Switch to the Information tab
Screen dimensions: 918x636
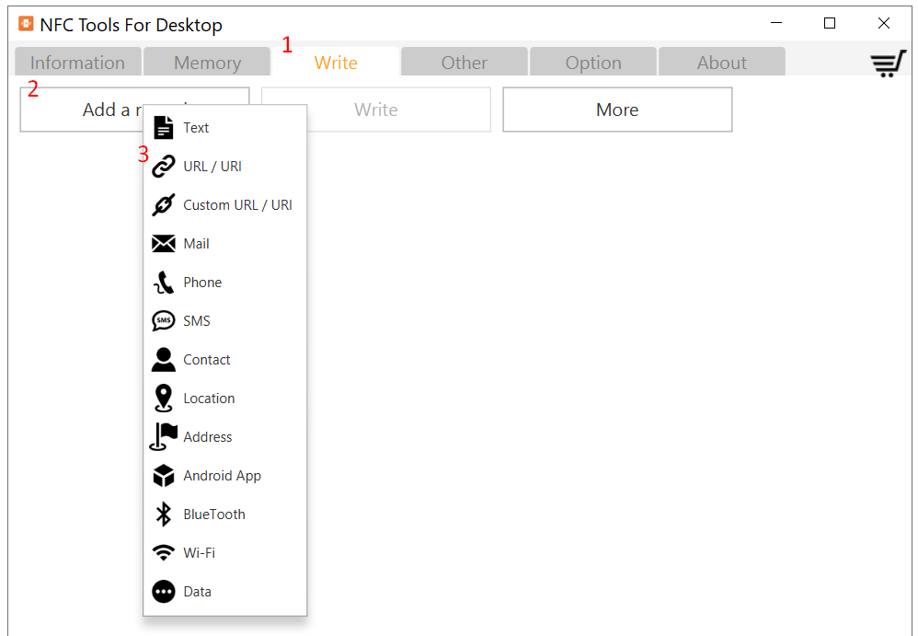pos(77,63)
